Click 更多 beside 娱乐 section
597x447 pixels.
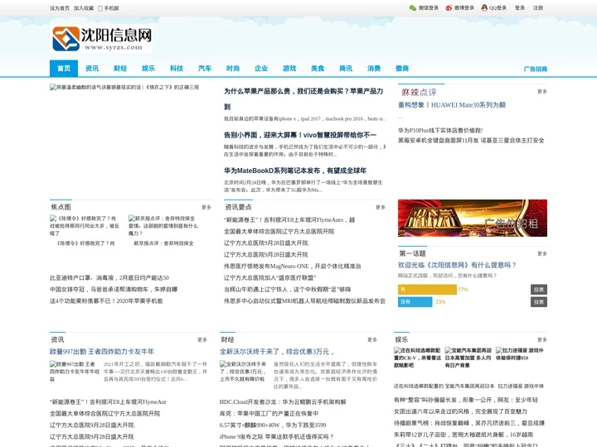click(x=542, y=340)
